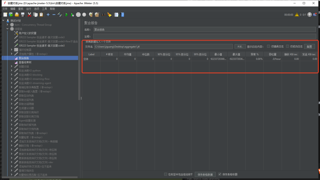Open Help with blue question-mark icon

[122, 15]
